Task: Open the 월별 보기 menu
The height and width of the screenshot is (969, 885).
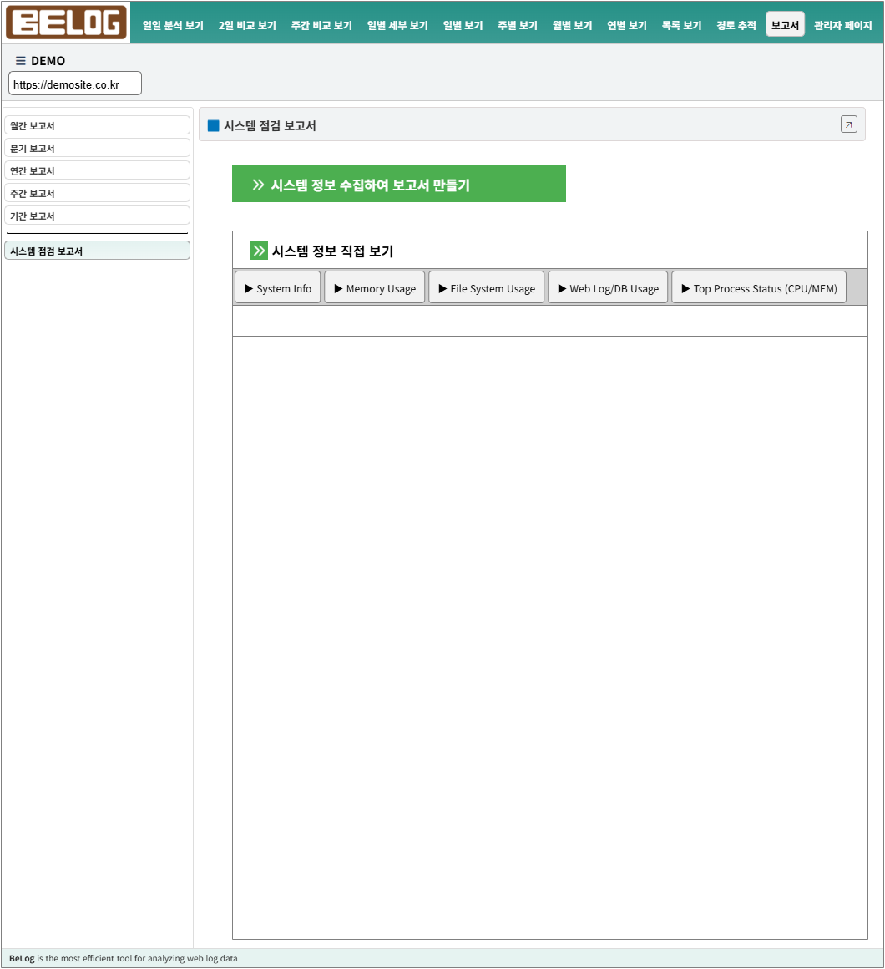Action: [572, 25]
